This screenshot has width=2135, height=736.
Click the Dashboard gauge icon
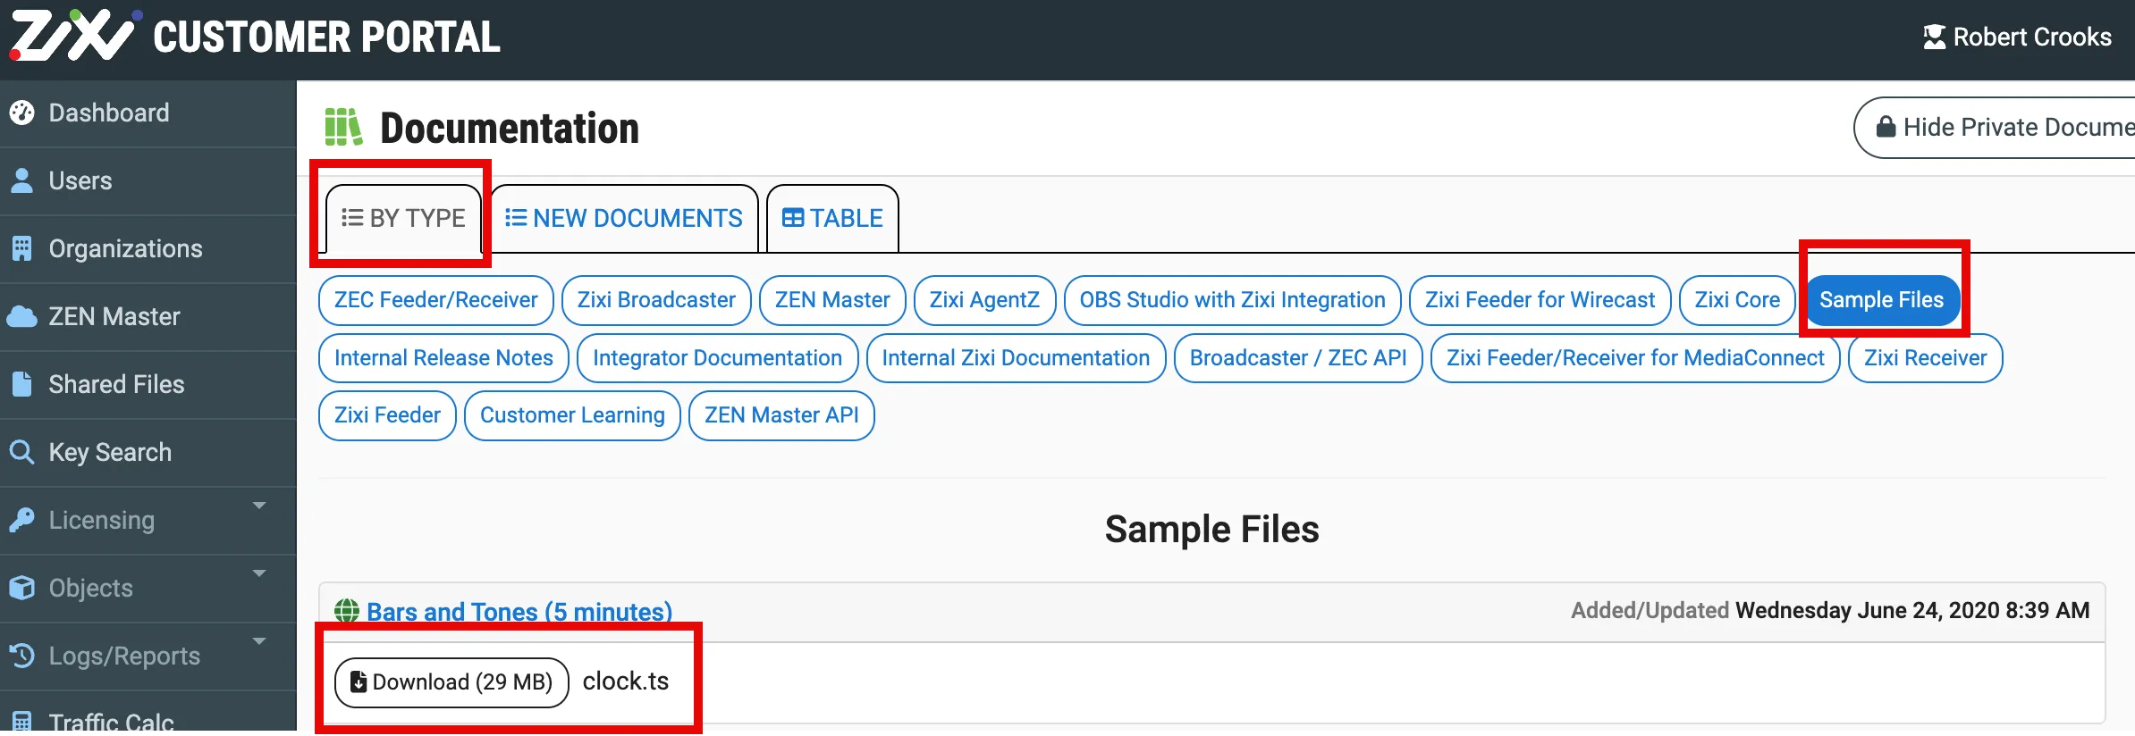click(21, 113)
